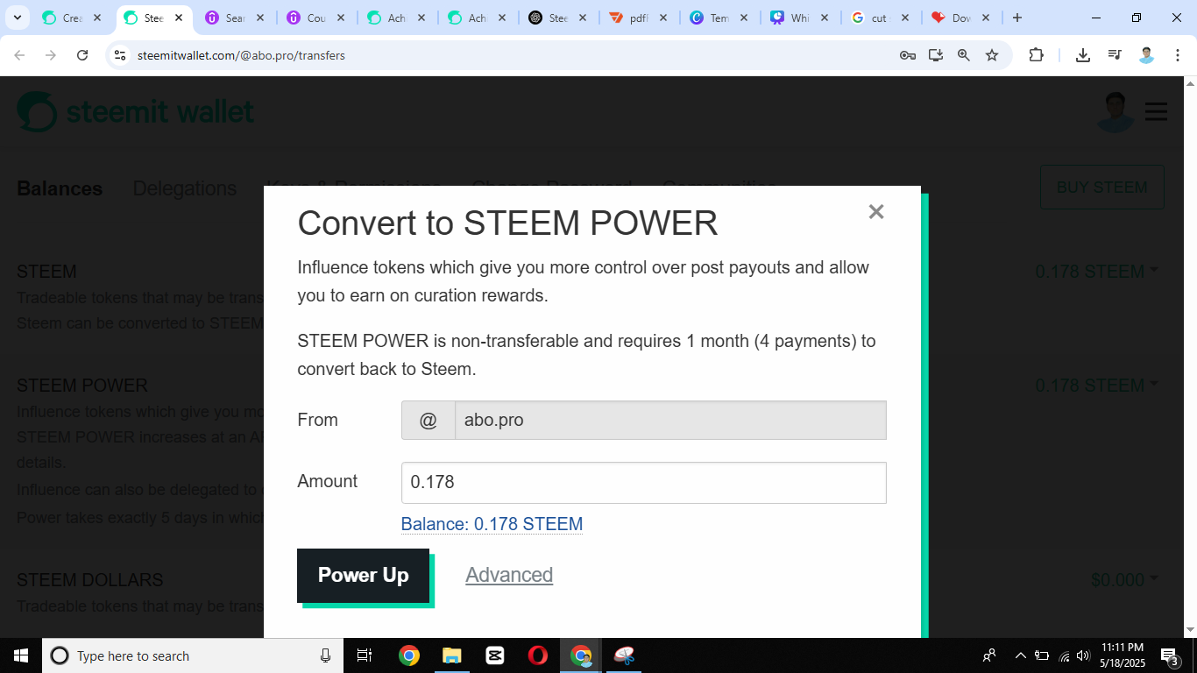Open File Explorer from the taskbar
1197x673 pixels.
pos(451,655)
